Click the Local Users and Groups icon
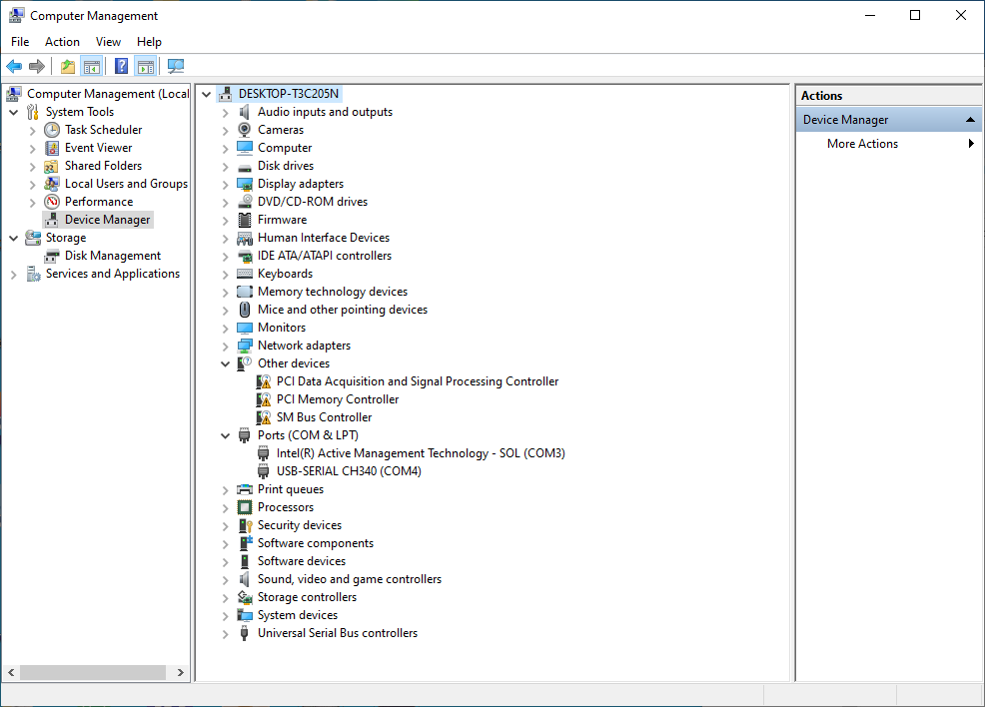The width and height of the screenshot is (985, 707). click(52, 184)
